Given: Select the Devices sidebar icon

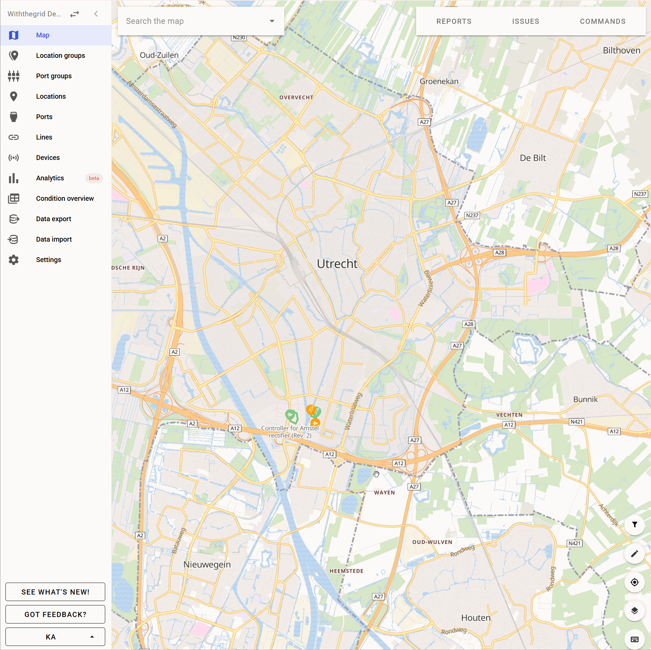Looking at the screenshot, I should tap(14, 158).
